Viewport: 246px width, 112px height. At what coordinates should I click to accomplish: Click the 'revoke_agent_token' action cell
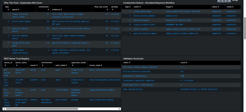(143, 12)
